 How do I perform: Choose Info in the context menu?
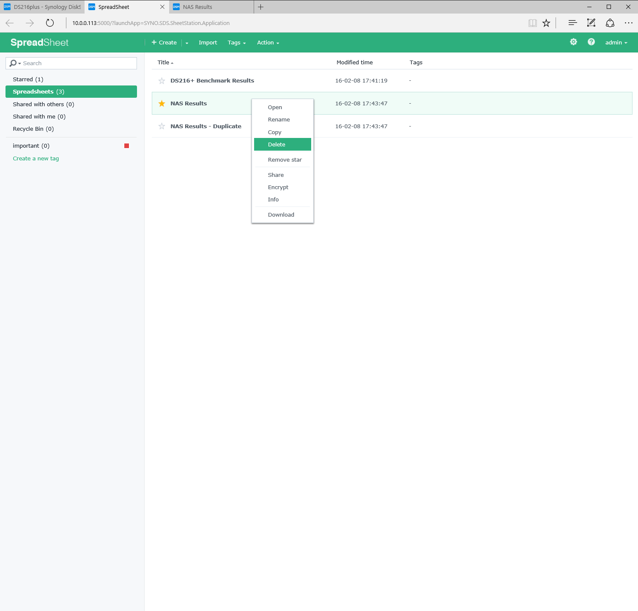282,200
